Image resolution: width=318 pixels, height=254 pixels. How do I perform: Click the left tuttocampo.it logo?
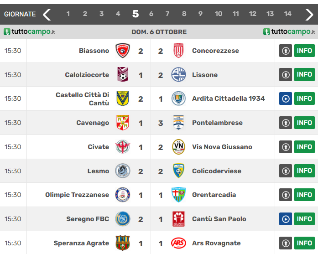click(29, 32)
